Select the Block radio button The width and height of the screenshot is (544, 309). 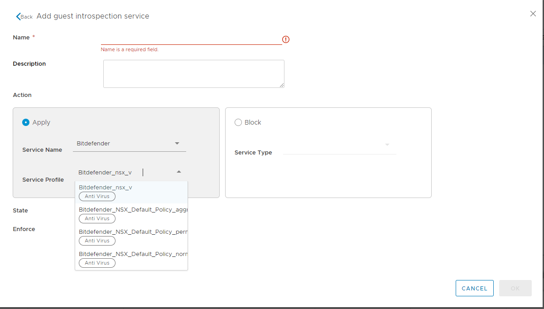(x=238, y=122)
